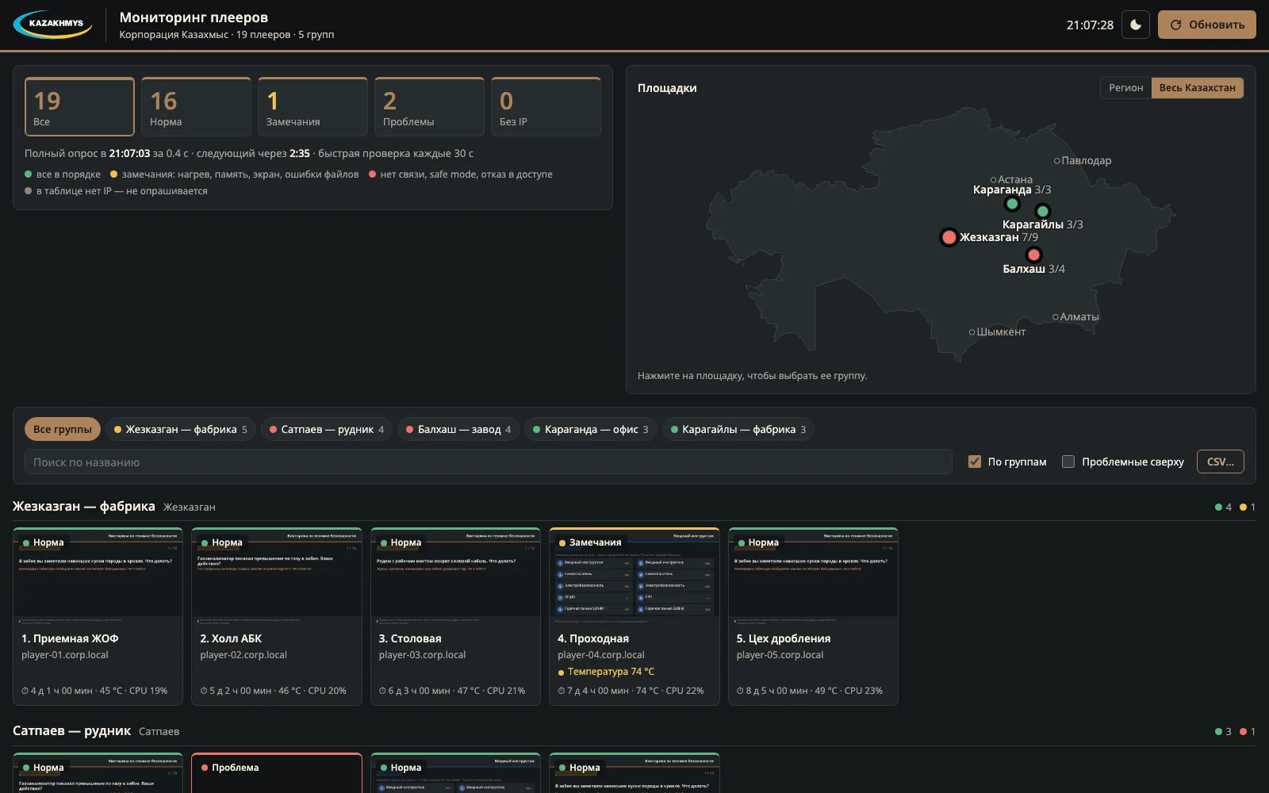Click the 21:07:28 clock display

(1090, 25)
